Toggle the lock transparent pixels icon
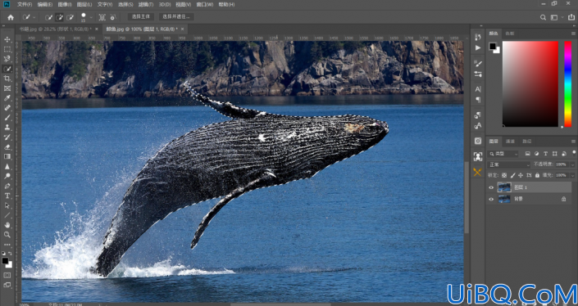 [x=504, y=175]
